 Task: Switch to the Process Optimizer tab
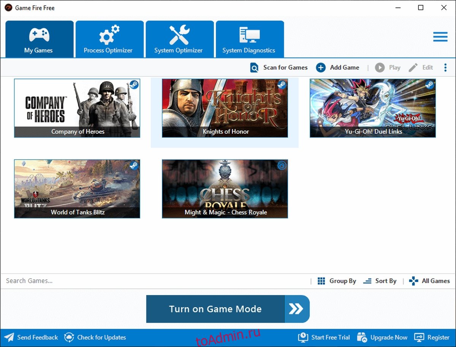click(109, 39)
